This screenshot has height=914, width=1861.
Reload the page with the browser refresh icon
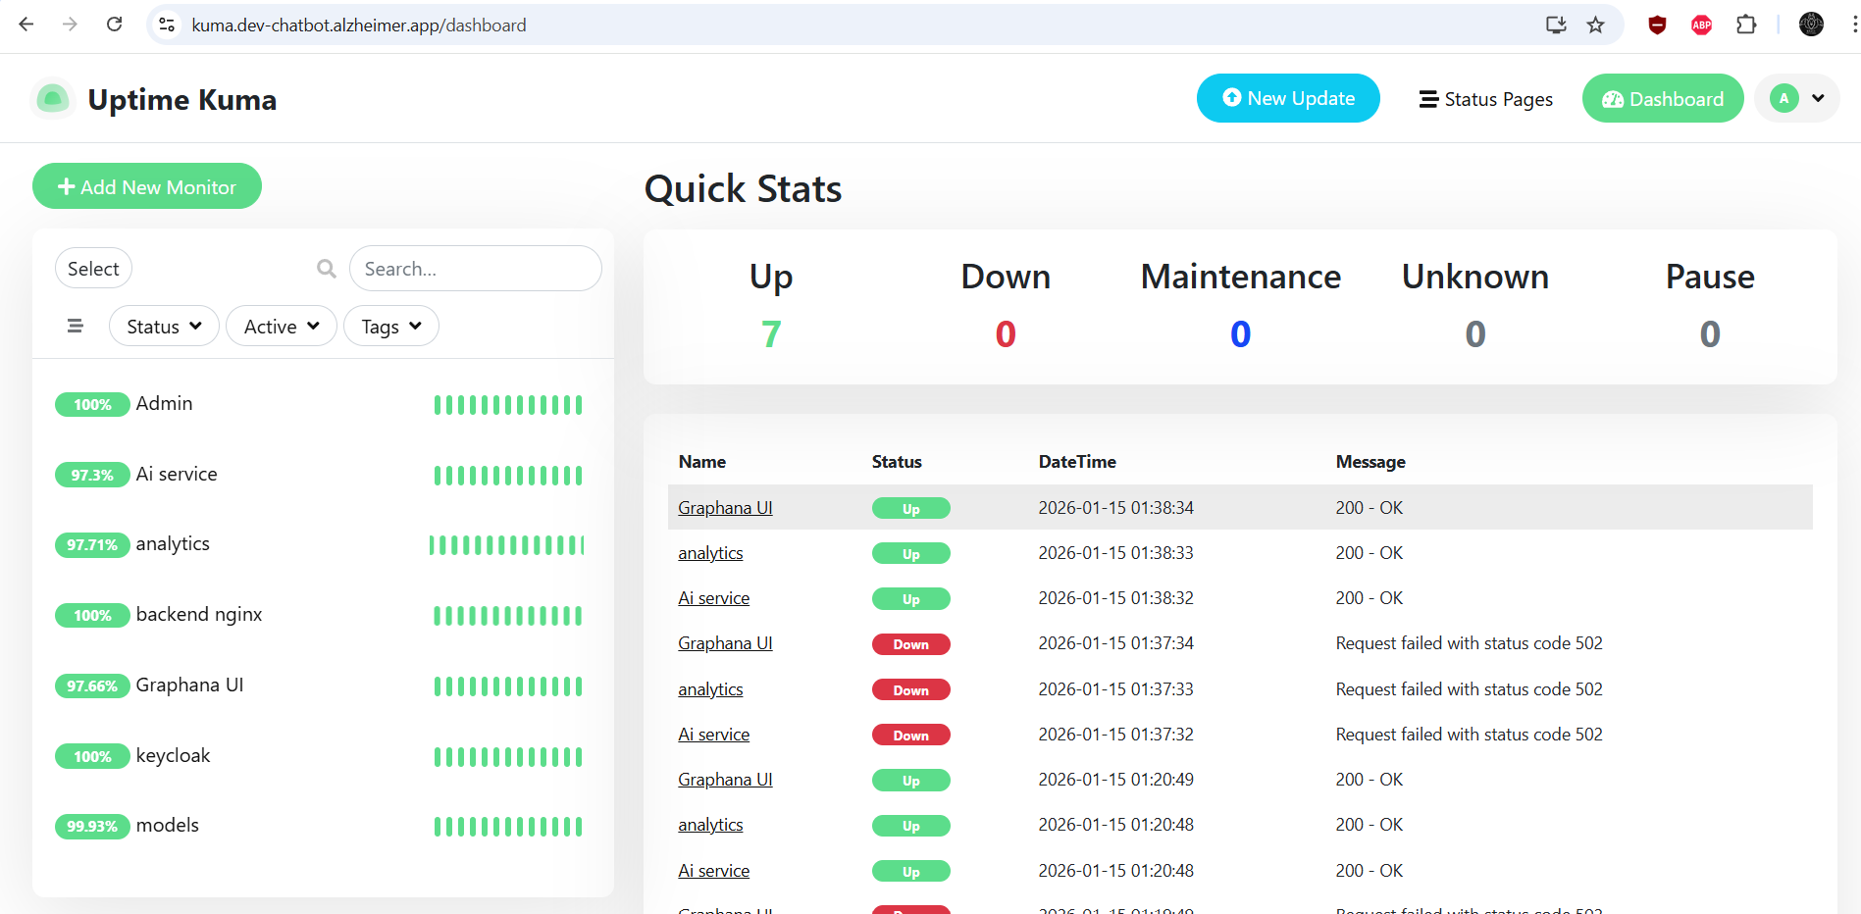click(x=115, y=25)
